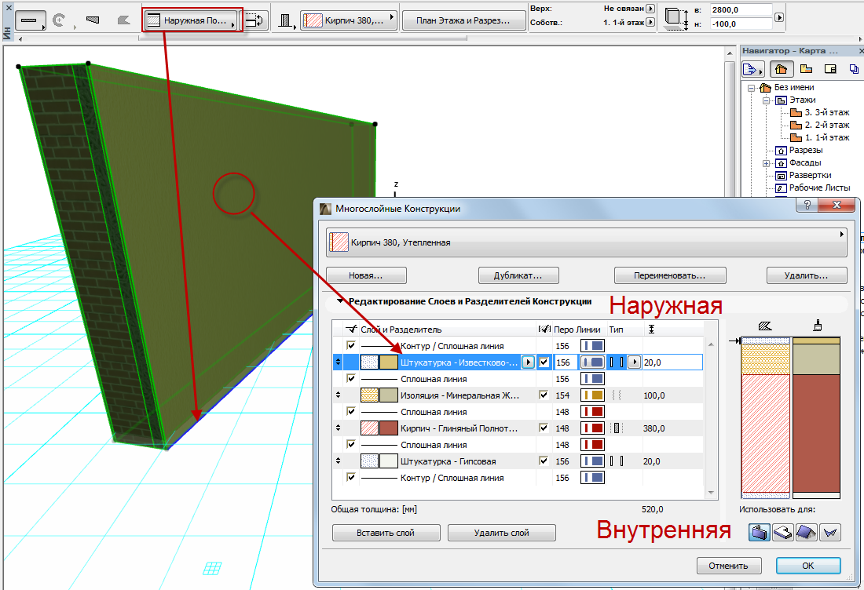The width and height of the screenshot is (864, 590).
Task: Click the Переименовать... button
Action: (x=669, y=275)
